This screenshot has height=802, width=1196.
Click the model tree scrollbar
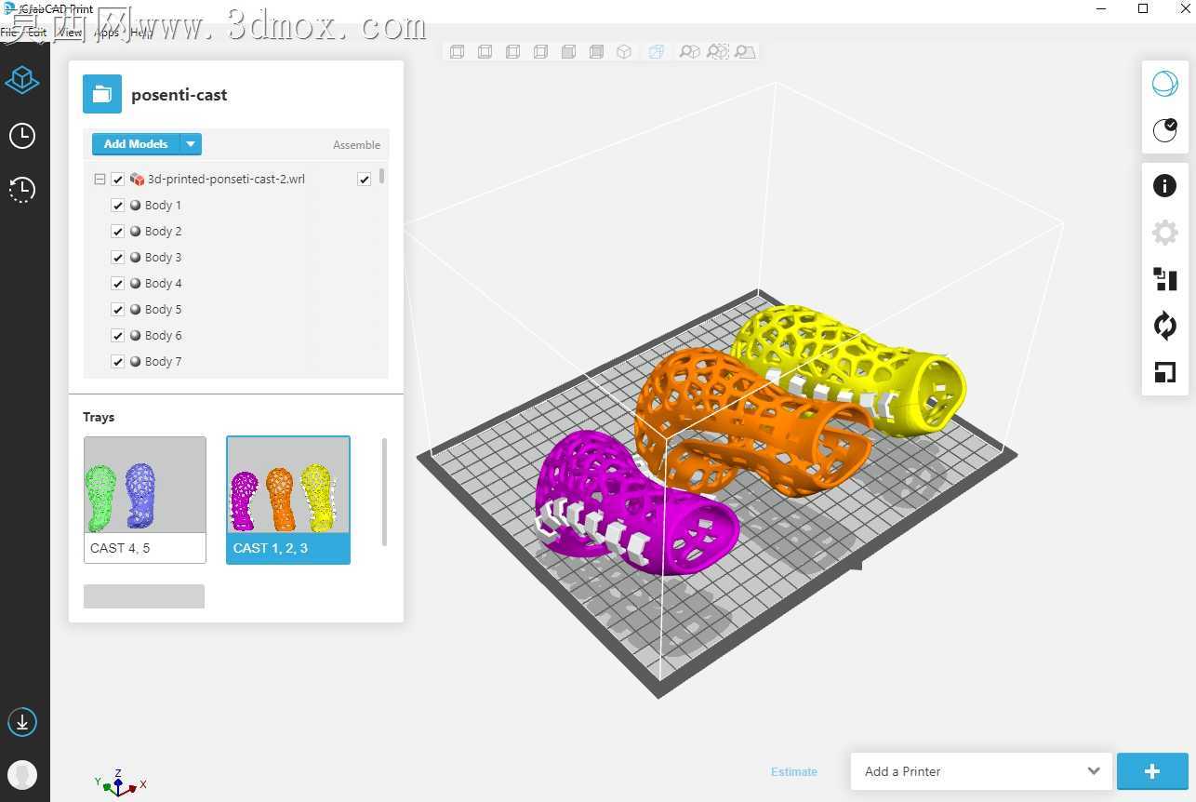coord(382,177)
